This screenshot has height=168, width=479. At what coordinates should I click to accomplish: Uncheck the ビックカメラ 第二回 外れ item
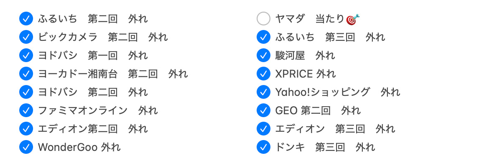tap(26, 37)
